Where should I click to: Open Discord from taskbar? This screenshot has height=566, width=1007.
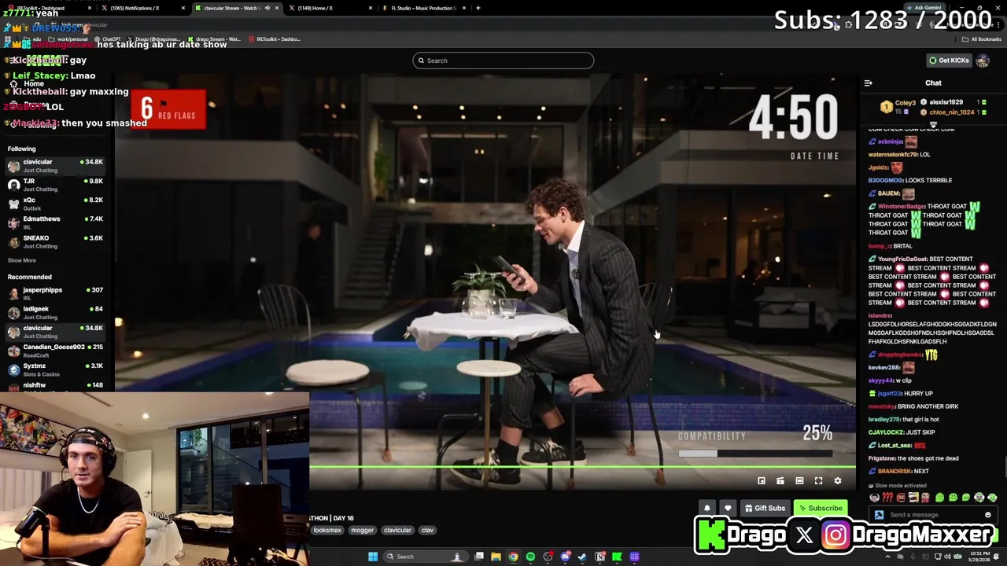click(x=565, y=557)
